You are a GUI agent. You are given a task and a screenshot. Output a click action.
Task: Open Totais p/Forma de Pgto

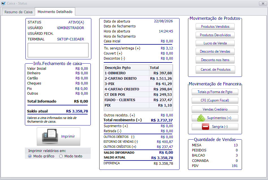point(215,92)
